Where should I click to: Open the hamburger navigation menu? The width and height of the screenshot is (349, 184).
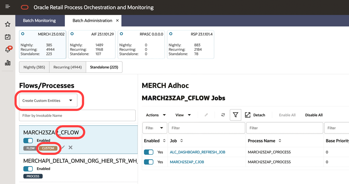click(7, 6)
